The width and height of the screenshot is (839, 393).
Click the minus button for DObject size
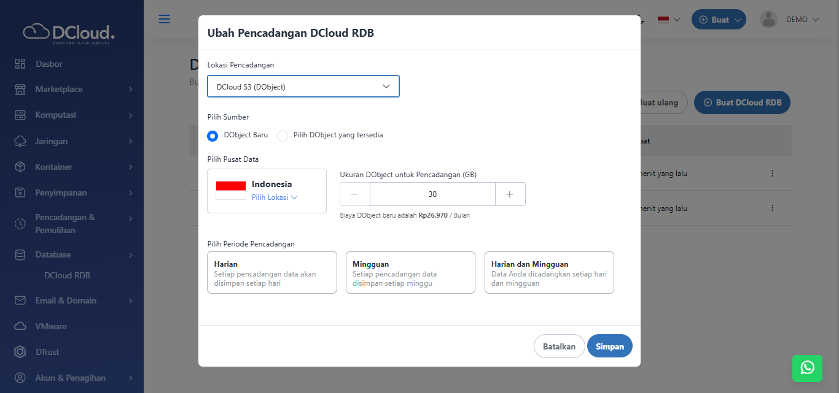[355, 194]
